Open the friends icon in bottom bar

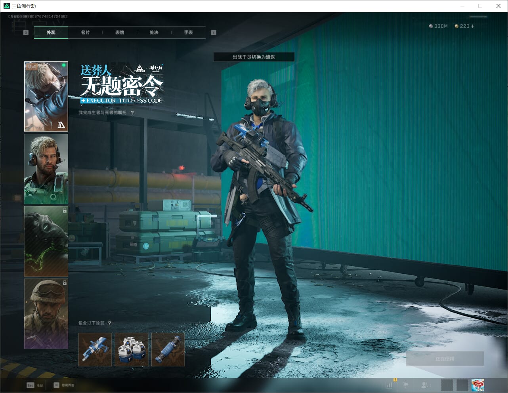pos(424,385)
